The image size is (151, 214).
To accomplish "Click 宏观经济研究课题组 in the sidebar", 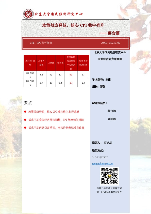I will coord(110,59).
